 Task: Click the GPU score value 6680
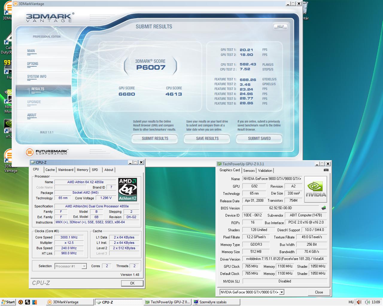pyautogui.click(x=127, y=94)
